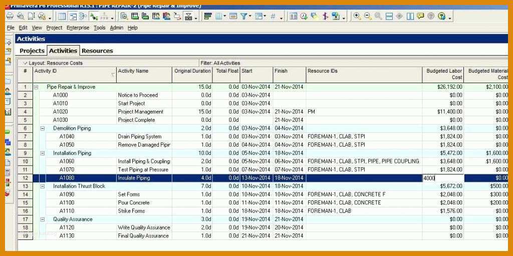
Task: Open the Tools menu
Action: [x=100, y=28]
